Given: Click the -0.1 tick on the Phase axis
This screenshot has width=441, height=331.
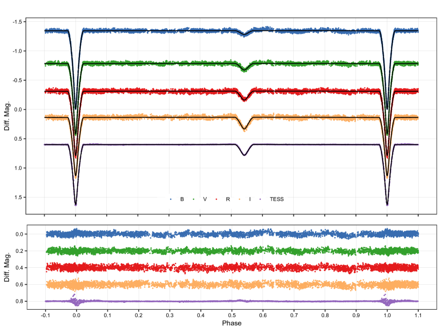Looking at the screenshot, I should pos(45,315).
